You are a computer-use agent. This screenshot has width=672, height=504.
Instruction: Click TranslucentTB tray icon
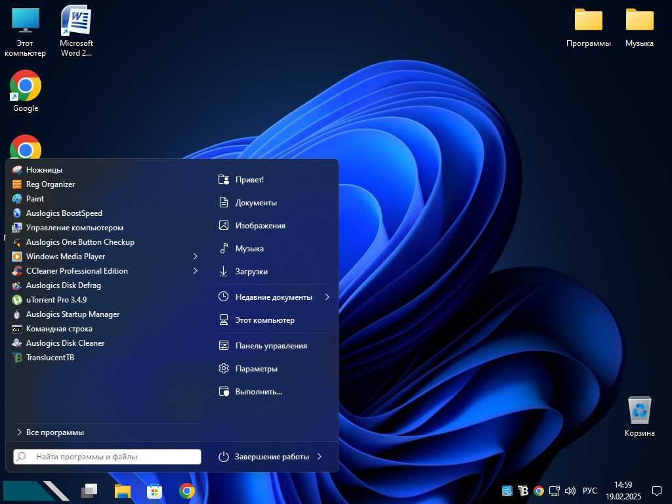(523, 491)
